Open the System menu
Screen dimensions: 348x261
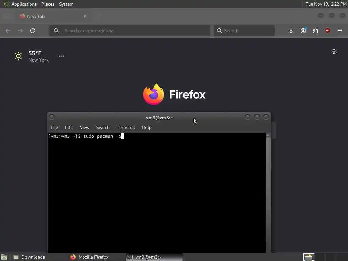pyautogui.click(x=66, y=4)
